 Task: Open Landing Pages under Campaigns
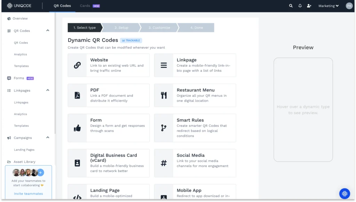[x=24, y=150]
